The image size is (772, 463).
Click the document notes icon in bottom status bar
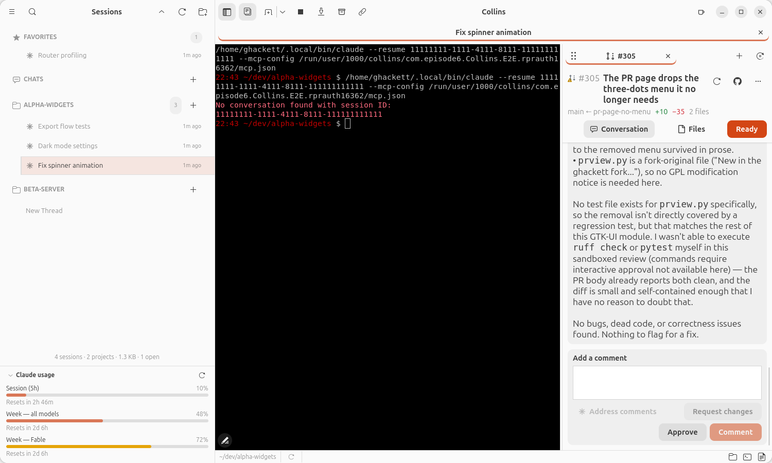(x=762, y=457)
